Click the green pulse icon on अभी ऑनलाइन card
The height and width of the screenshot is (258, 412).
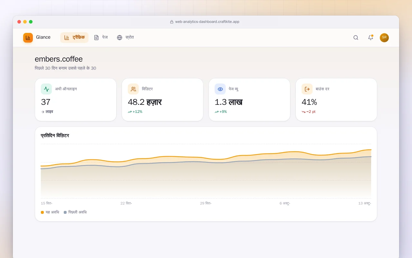click(46, 89)
